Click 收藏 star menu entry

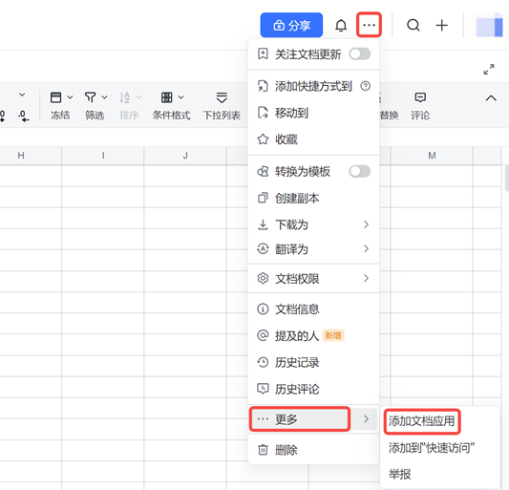pyautogui.click(x=313, y=139)
